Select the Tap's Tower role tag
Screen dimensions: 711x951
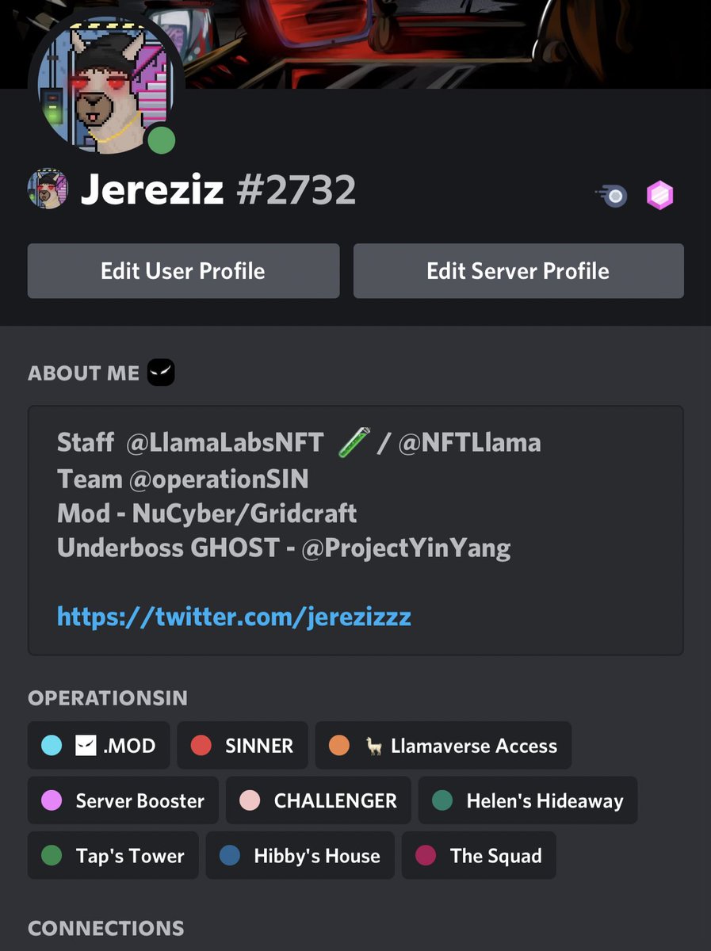(x=113, y=855)
